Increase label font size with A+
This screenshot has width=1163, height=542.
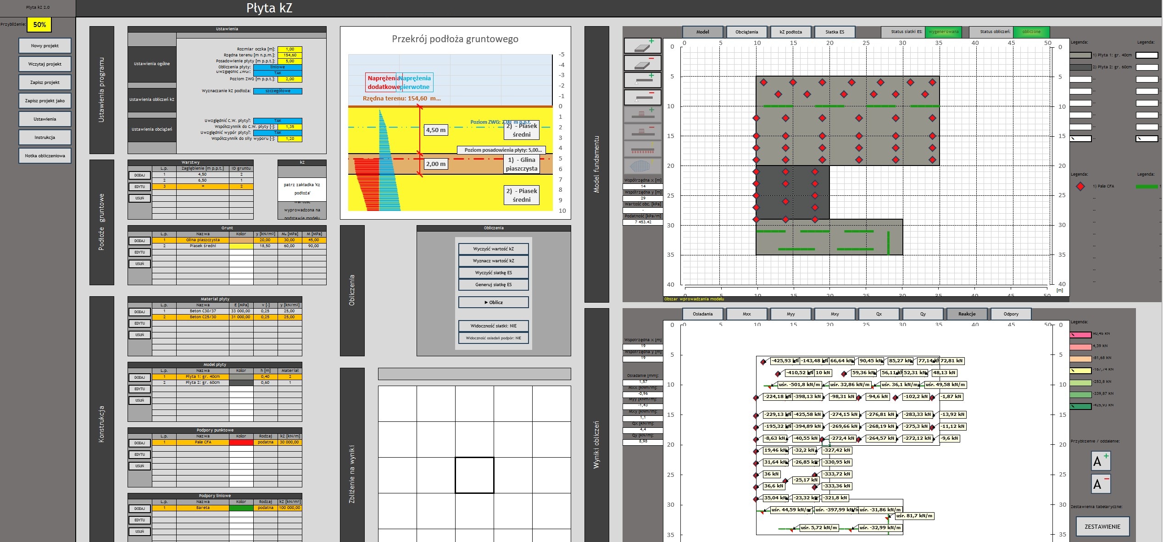pos(1100,461)
